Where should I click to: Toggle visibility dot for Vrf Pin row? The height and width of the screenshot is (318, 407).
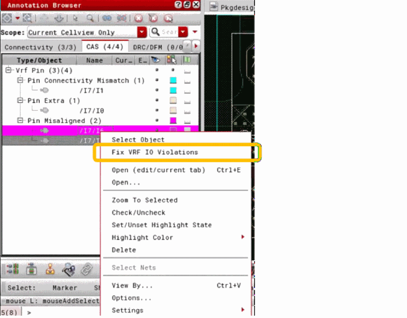(x=157, y=70)
